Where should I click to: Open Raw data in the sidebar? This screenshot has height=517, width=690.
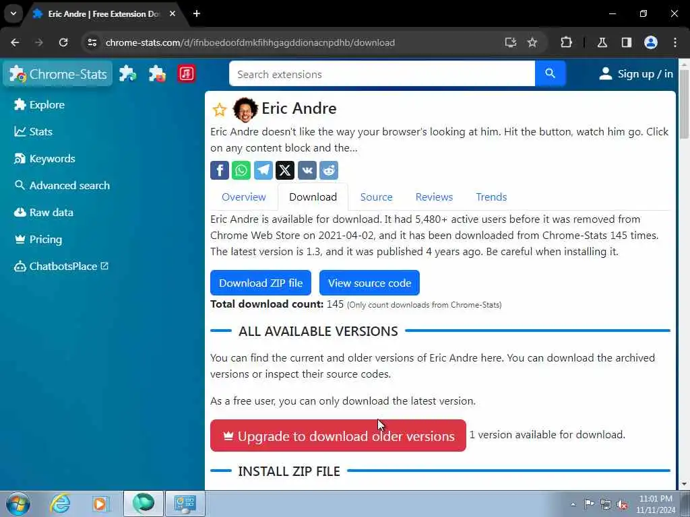pos(44,212)
